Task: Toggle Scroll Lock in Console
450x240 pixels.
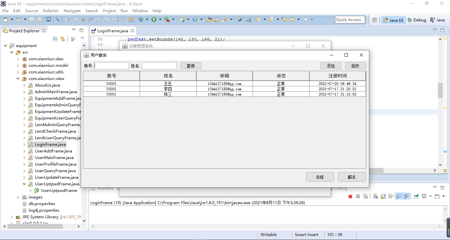Action: point(383,196)
